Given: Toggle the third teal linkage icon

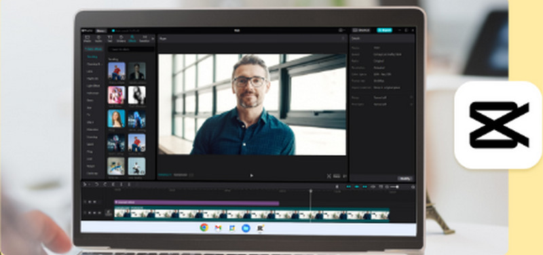Looking at the screenshot, I should (x=365, y=187).
